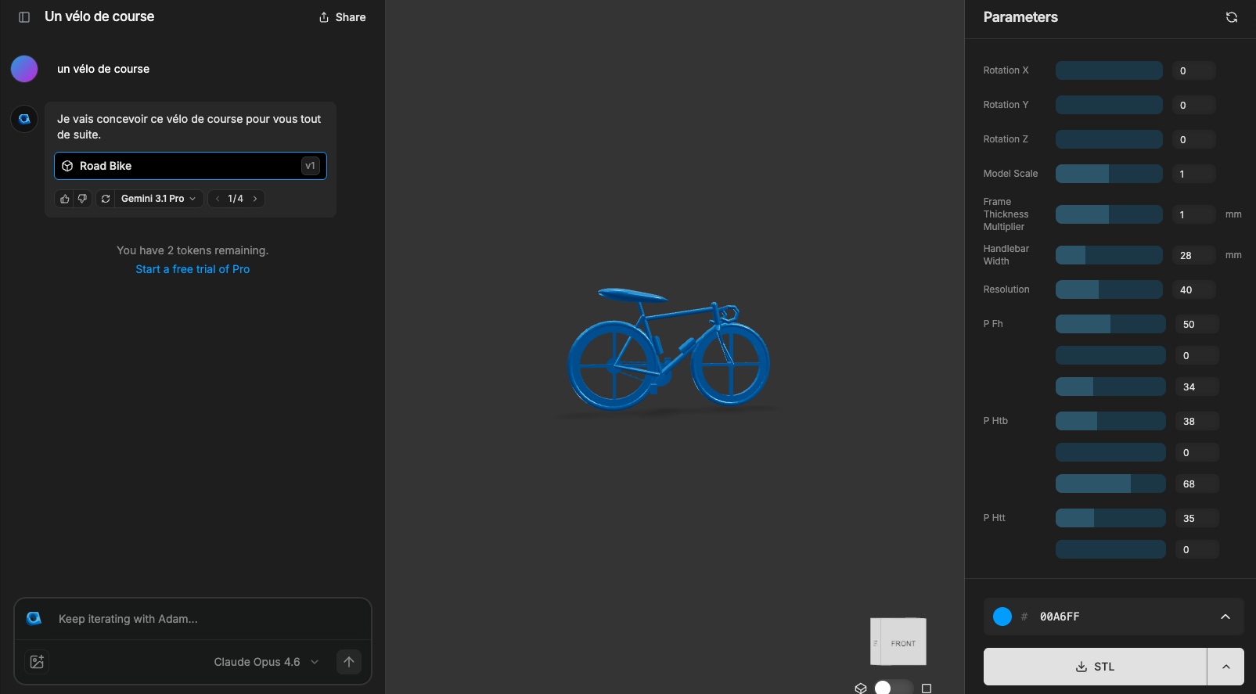Viewport: 1256px width, 694px height.
Task: Go to the next variation arrow
Action: 255,199
